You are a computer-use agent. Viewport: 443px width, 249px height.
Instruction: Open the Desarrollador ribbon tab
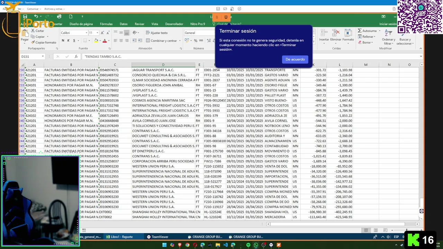(174, 24)
